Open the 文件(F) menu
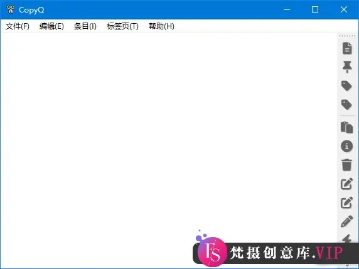This screenshot has width=359, height=269. coord(18,26)
